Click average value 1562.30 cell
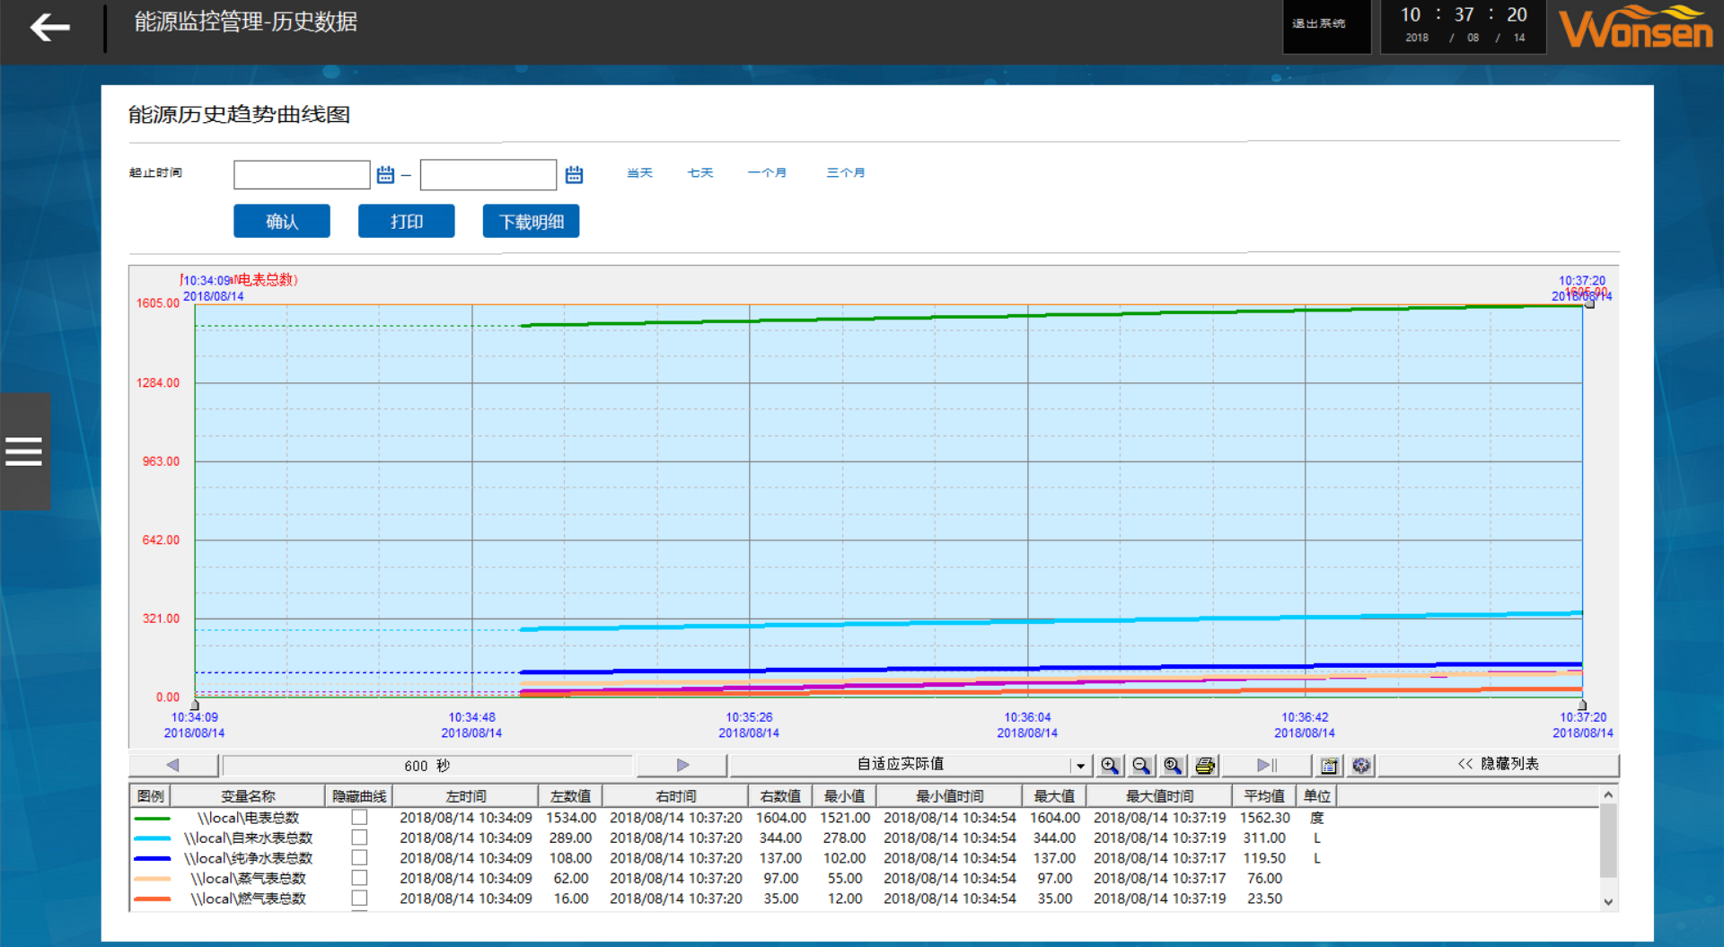 1264,818
